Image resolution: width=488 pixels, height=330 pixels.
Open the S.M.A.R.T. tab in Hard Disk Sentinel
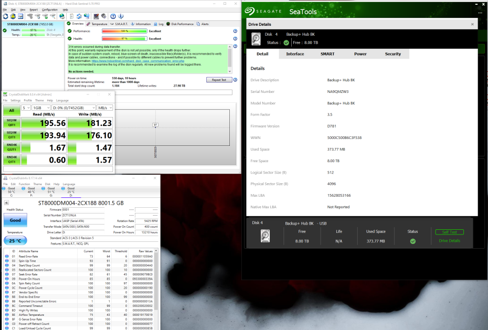coord(119,24)
